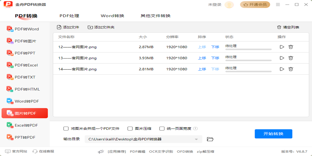Select the Word转PDF sidebar icon
312x156 pixels.
[10, 101]
